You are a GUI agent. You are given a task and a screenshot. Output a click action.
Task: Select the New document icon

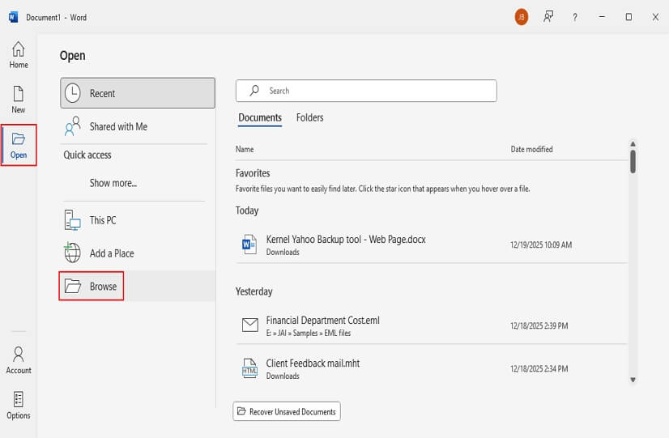pos(18,100)
